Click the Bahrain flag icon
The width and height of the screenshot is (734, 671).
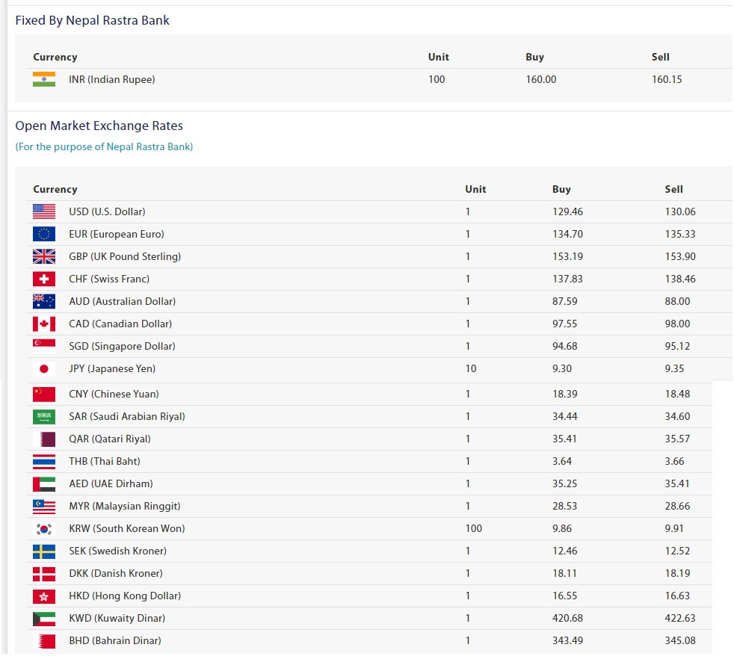44,642
